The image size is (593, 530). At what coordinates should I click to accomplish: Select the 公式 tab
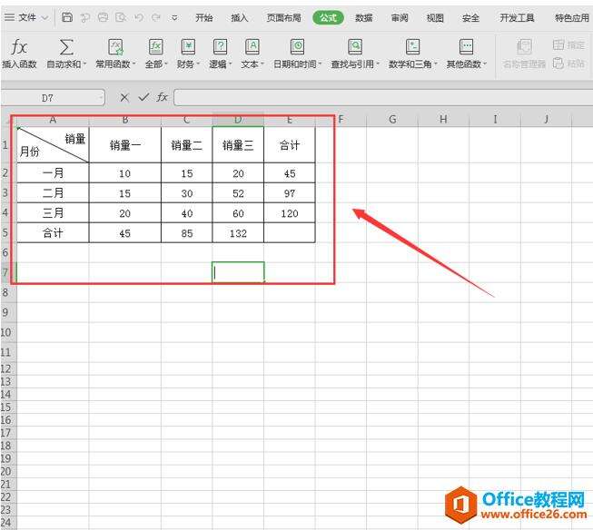pos(328,18)
